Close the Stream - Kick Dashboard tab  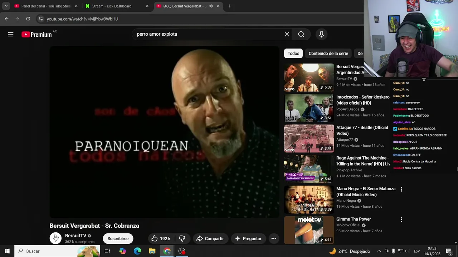(147, 6)
